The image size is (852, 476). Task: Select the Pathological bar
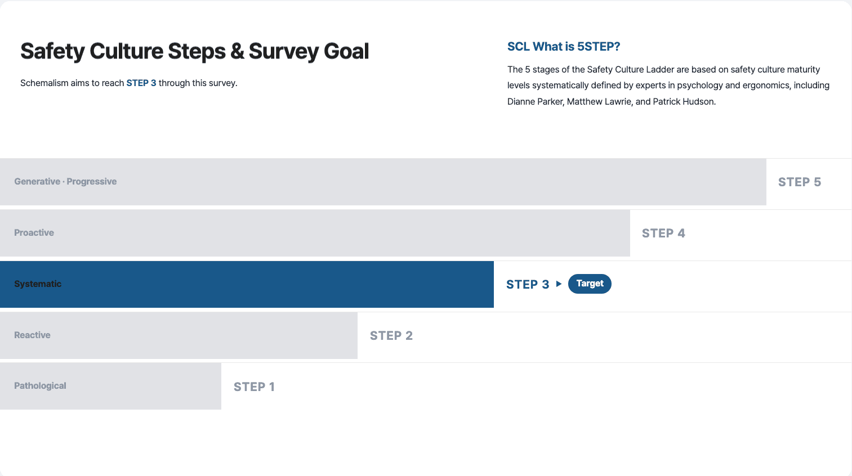pyautogui.click(x=110, y=386)
